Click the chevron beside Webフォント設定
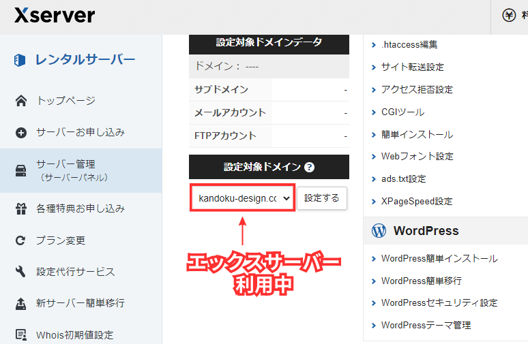This screenshot has height=344, width=528. [373, 157]
